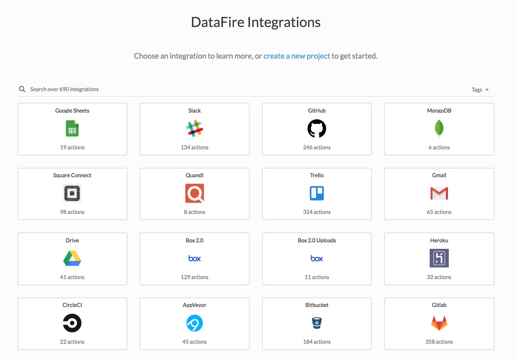518x360 pixels.
Task: Select the GitHub integration title
Action: (317, 111)
